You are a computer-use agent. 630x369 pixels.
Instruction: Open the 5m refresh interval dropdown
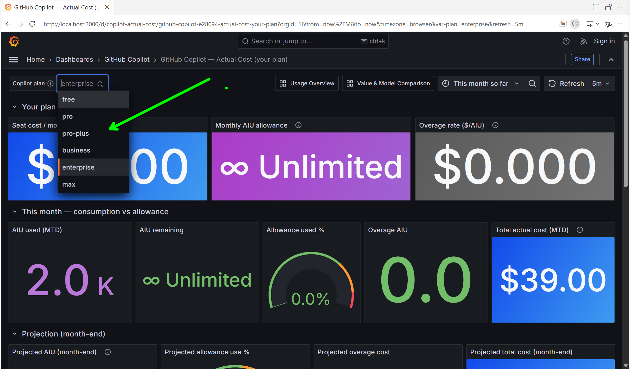pos(601,83)
